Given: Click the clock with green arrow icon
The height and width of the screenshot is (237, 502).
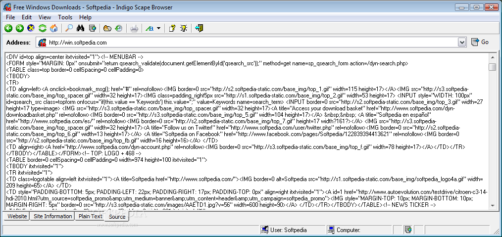Looking at the screenshot, I should tap(119, 29).
